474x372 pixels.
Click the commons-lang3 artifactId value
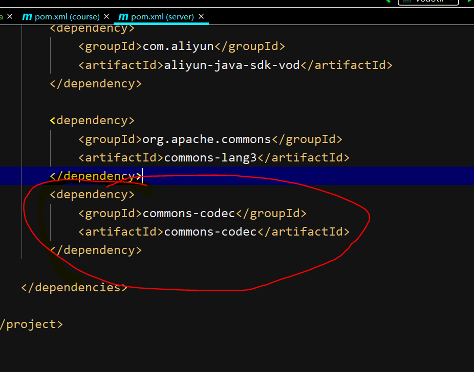(x=210, y=158)
